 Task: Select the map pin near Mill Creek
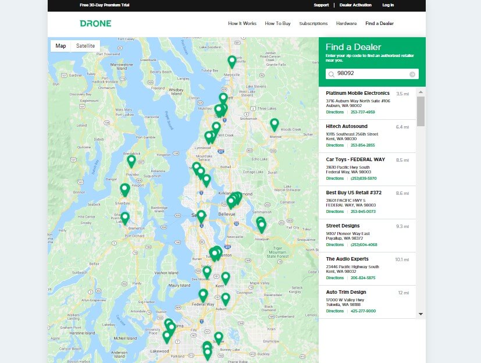click(216, 129)
